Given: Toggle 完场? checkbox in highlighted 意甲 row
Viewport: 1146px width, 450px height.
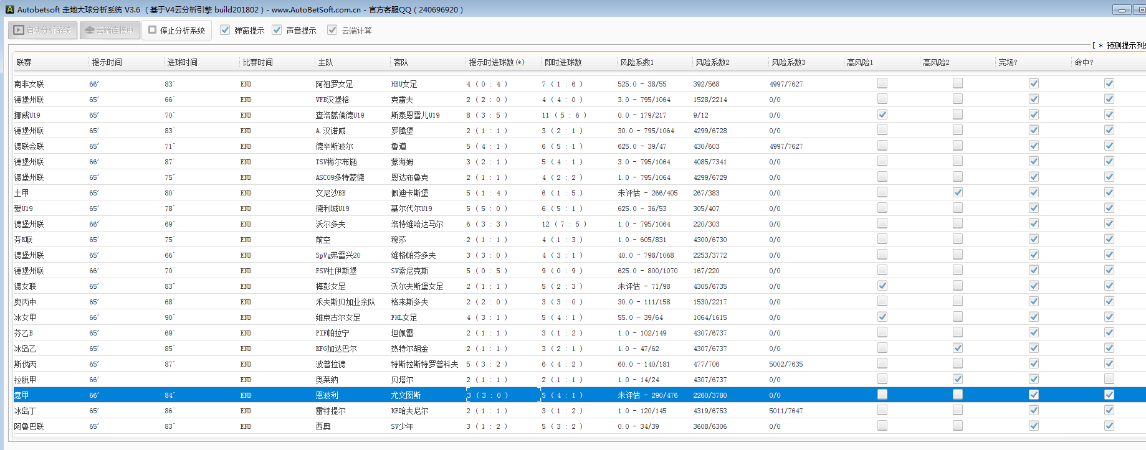Looking at the screenshot, I should coord(1033,395).
